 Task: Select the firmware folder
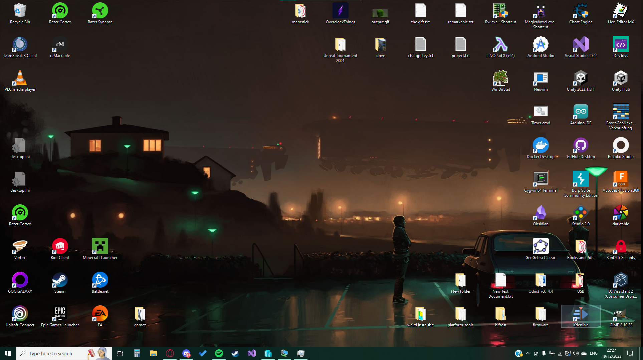[541, 316]
